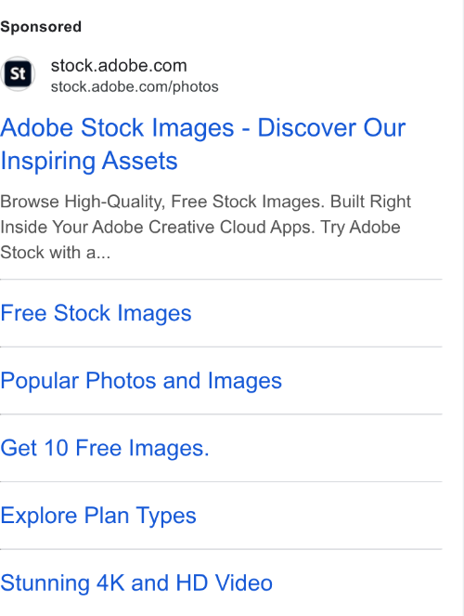Screen dimensions: 464x616
Task: Go to Popular Photos and Images
Action: [141, 381]
